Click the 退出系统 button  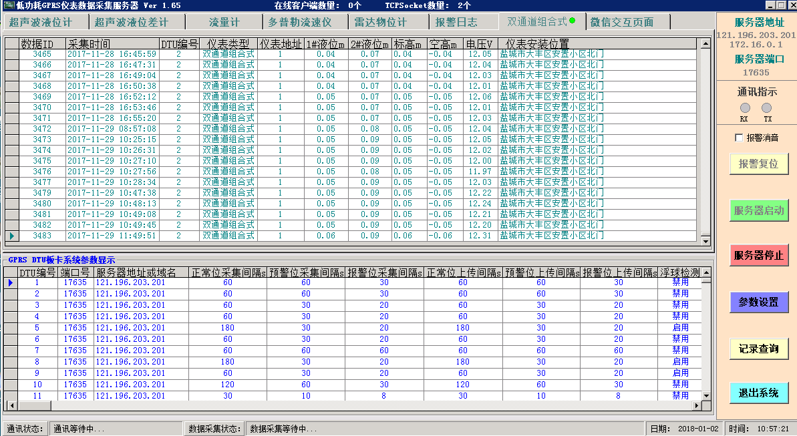(x=758, y=393)
